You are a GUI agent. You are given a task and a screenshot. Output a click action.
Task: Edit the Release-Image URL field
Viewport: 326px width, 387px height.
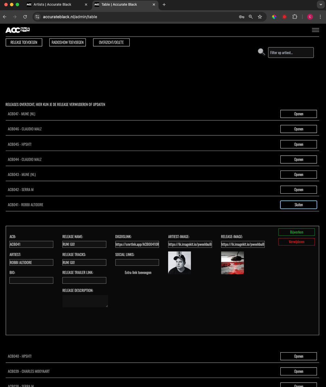click(x=243, y=244)
